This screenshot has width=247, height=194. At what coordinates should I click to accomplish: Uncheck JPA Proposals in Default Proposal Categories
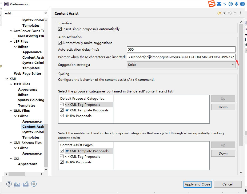tap(62, 116)
